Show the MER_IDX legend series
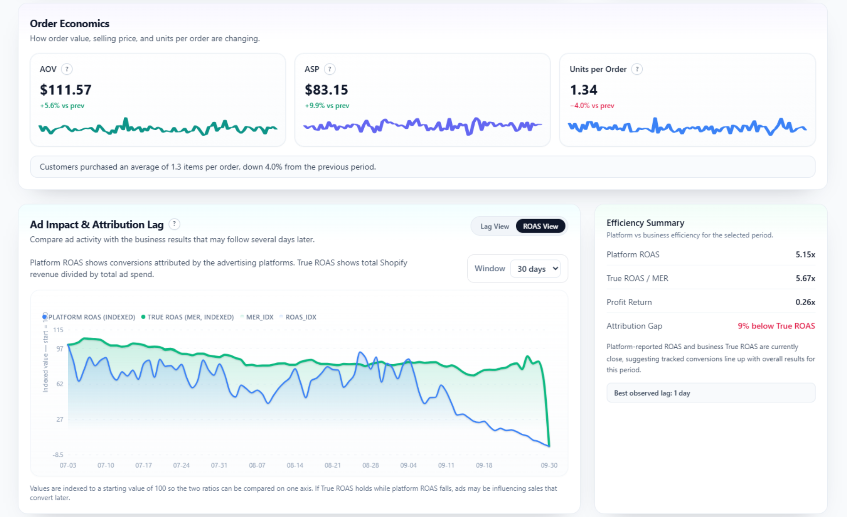Screen dimensions: 847x517 [x=257, y=317]
